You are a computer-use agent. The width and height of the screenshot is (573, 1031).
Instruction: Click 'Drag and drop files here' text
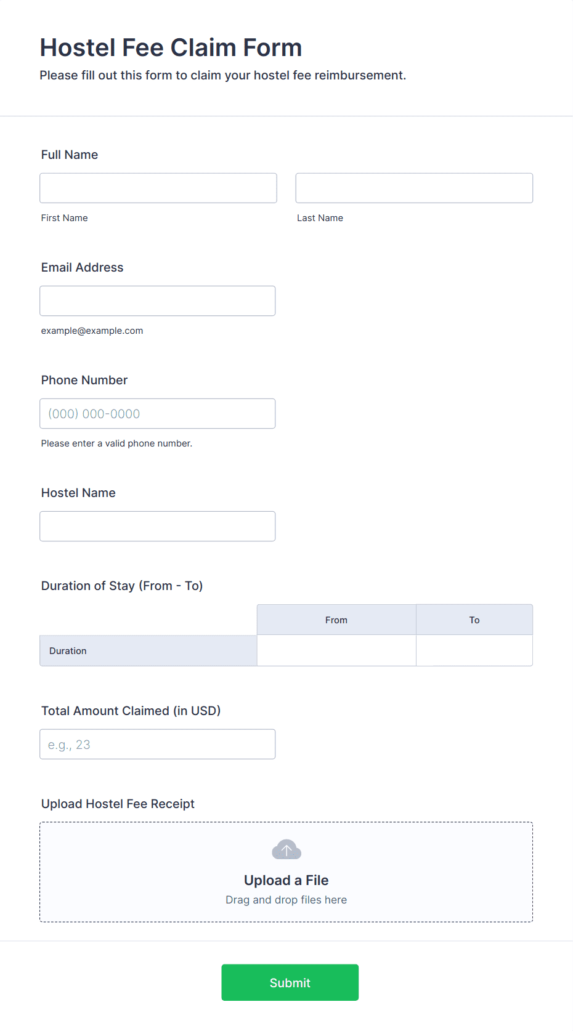click(x=286, y=900)
